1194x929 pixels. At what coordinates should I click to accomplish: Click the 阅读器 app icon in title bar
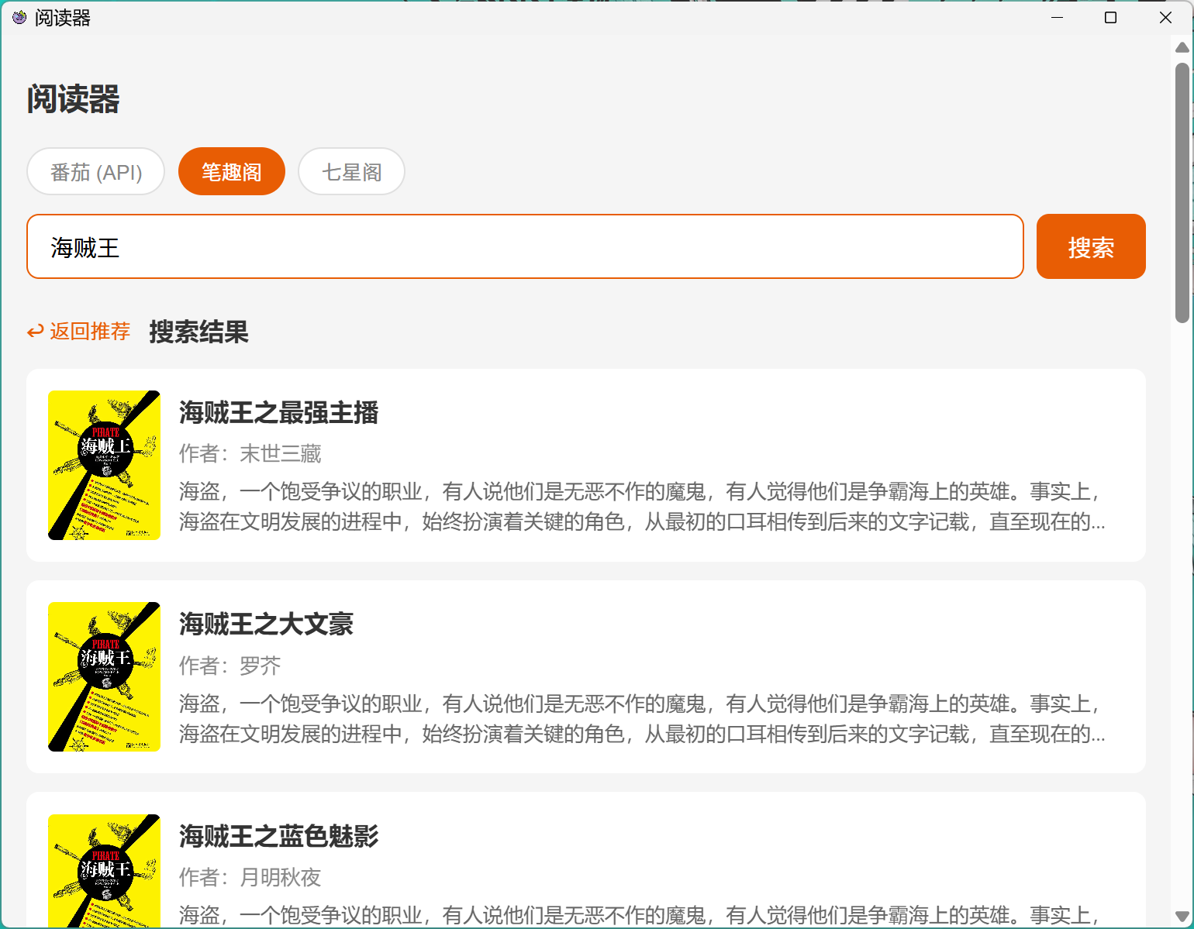[19, 17]
